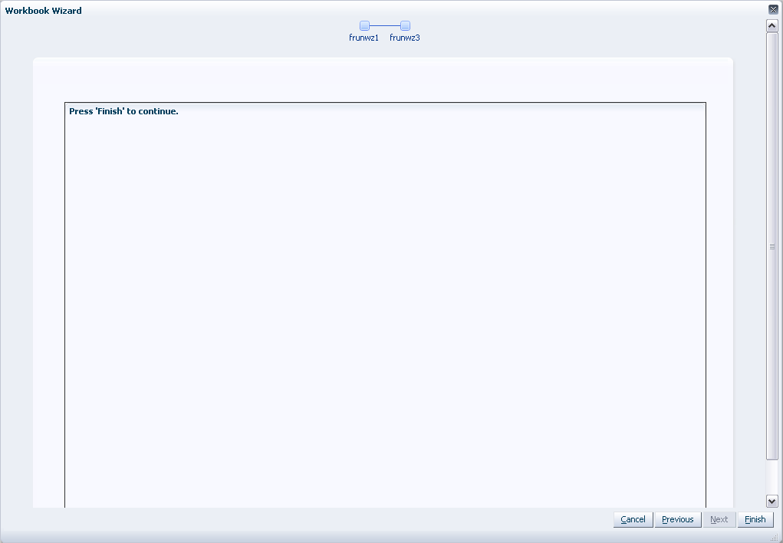Click the Cancel button
Image resolution: width=783 pixels, height=543 pixels.
click(x=633, y=519)
